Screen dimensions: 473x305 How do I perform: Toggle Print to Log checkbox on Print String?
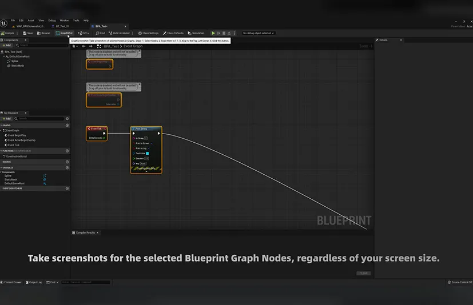click(x=149, y=149)
